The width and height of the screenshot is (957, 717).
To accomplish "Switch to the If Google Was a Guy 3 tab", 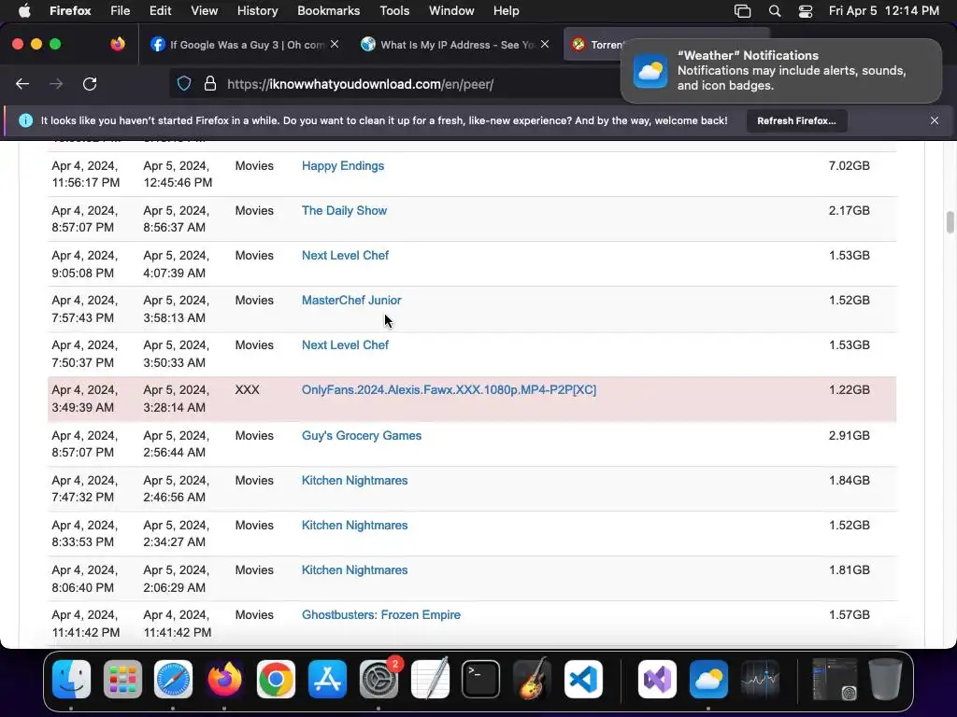I will pos(244,44).
